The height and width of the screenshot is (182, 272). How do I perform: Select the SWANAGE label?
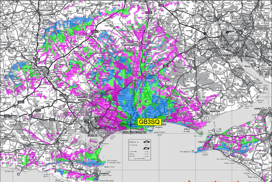pyautogui.click(x=104, y=173)
